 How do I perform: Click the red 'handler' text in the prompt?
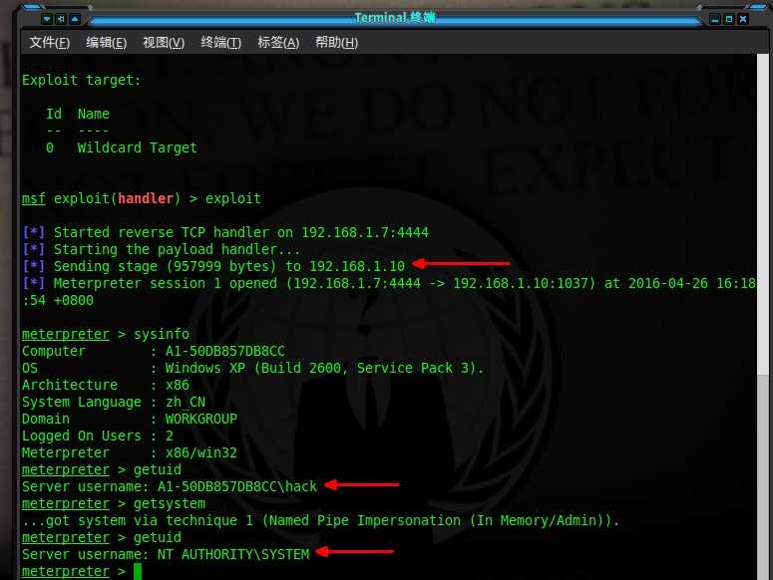pos(146,198)
